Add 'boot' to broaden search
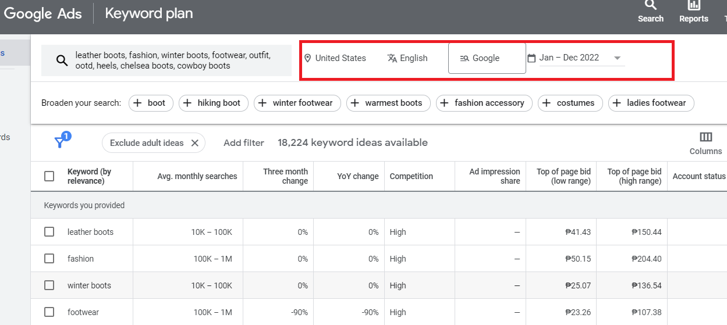The image size is (727, 325). click(x=150, y=103)
